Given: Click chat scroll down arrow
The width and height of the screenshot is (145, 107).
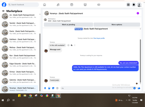Looking at the screenshot, I should pos(140,84).
